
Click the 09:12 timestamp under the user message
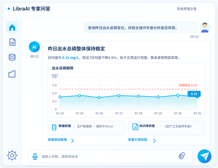pyautogui.click(x=194, y=36)
